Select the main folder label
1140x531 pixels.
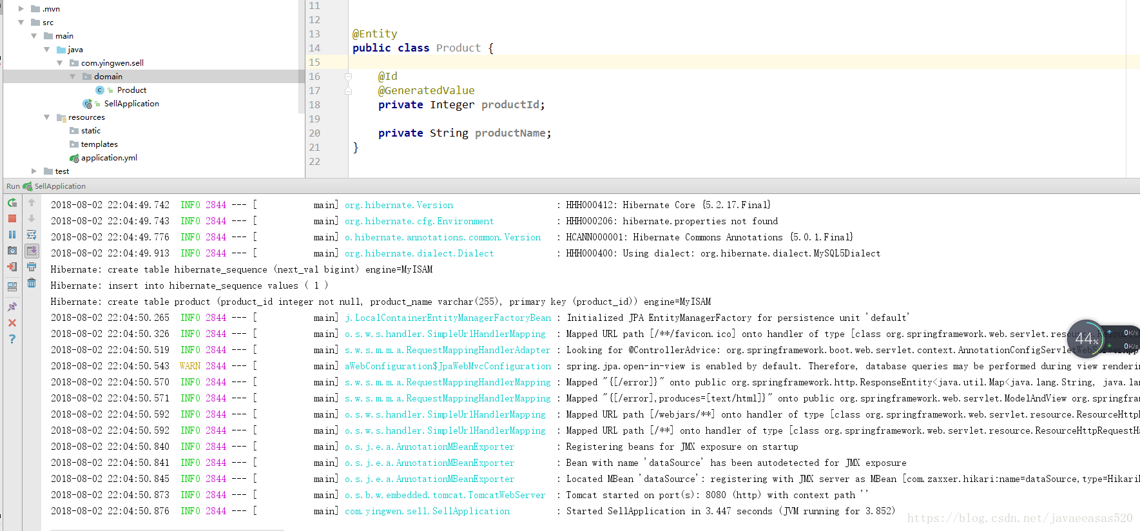tap(64, 36)
